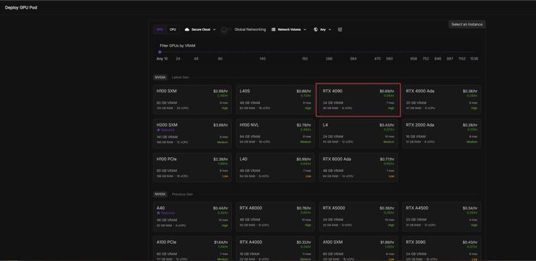Click the VRAM filter slider handle
The image size is (536, 261).
tap(159, 52)
